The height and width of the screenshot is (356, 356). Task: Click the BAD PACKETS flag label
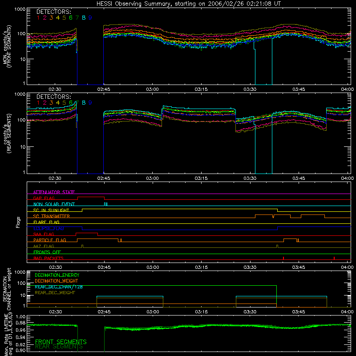[x=49, y=258]
